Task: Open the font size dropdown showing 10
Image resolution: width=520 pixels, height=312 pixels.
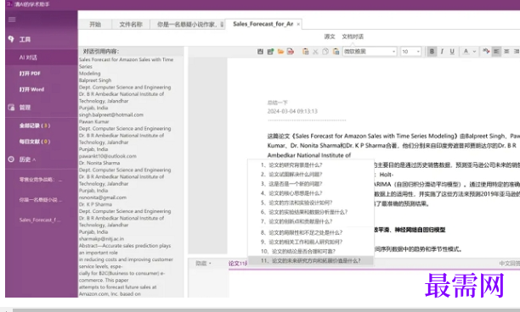Action: point(418,51)
